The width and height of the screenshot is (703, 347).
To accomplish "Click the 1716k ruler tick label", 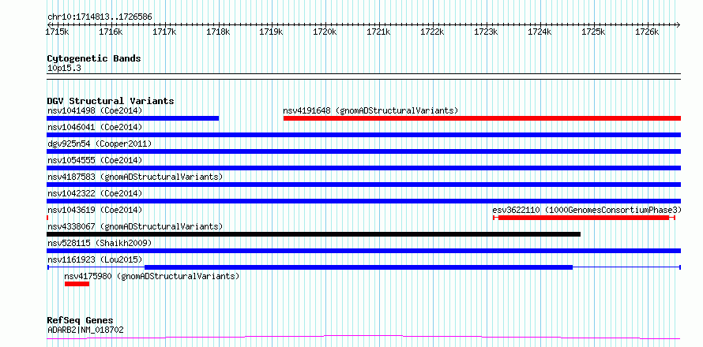I will (x=111, y=32).
